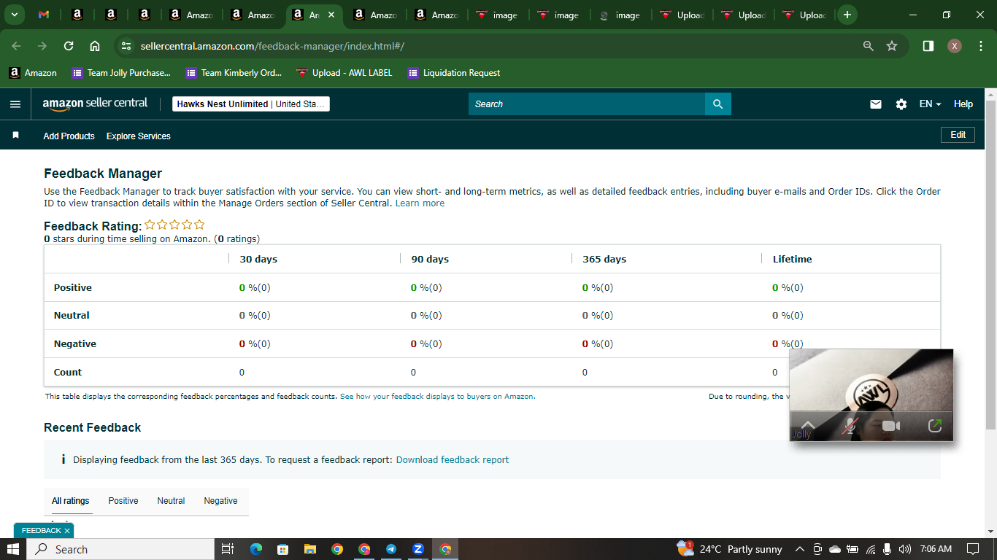Click the browser Home button

pos(95,46)
